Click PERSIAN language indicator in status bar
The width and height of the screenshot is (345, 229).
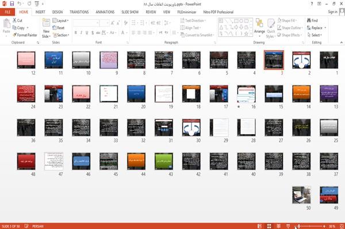[37, 226]
